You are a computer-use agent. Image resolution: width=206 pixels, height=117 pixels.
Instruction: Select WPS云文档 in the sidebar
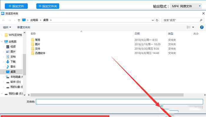[x=15, y=35]
